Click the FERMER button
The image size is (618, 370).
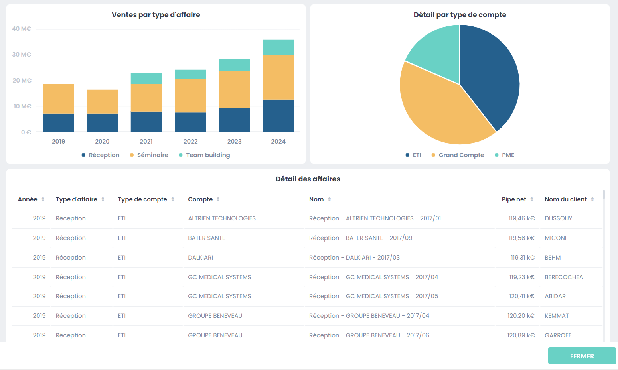pyautogui.click(x=582, y=356)
